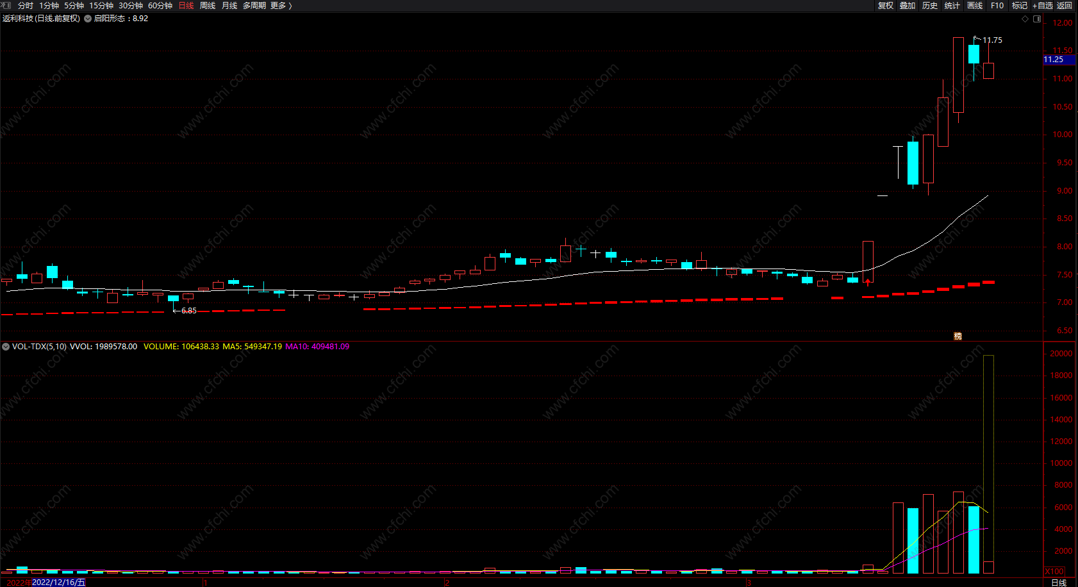Click the 日线 label at bottom right
The image size is (1078, 587).
pyautogui.click(x=1059, y=583)
